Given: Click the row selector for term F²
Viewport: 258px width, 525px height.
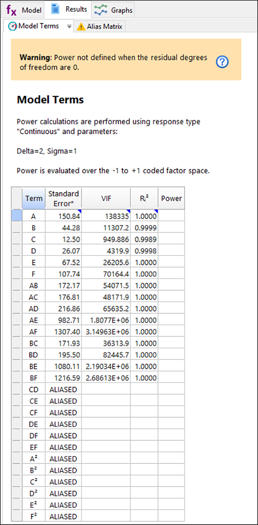Looking at the screenshot, I should (x=17, y=516).
